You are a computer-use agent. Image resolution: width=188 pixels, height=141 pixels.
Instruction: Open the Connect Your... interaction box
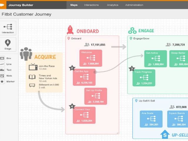click(84, 115)
